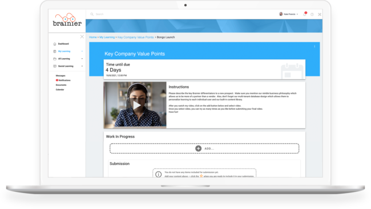Open the Kate Francis user dropdown
Screen dimensions: 371x209
pyautogui.click(x=288, y=14)
